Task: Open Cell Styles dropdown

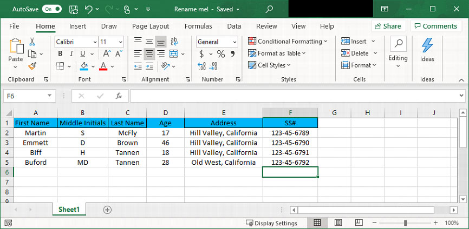Action: pos(270,65)
